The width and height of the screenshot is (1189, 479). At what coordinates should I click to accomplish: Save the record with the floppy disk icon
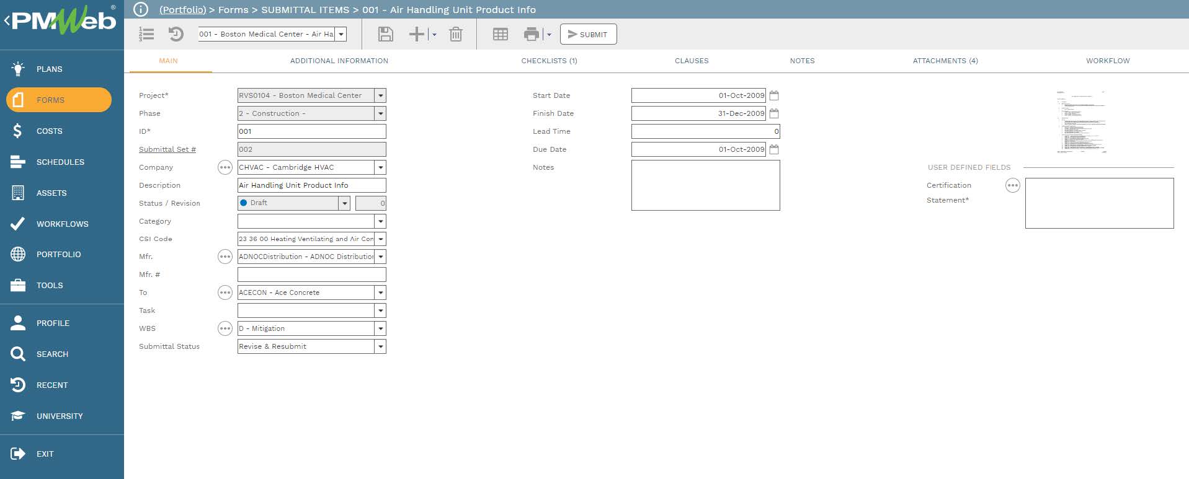point(386,34)
